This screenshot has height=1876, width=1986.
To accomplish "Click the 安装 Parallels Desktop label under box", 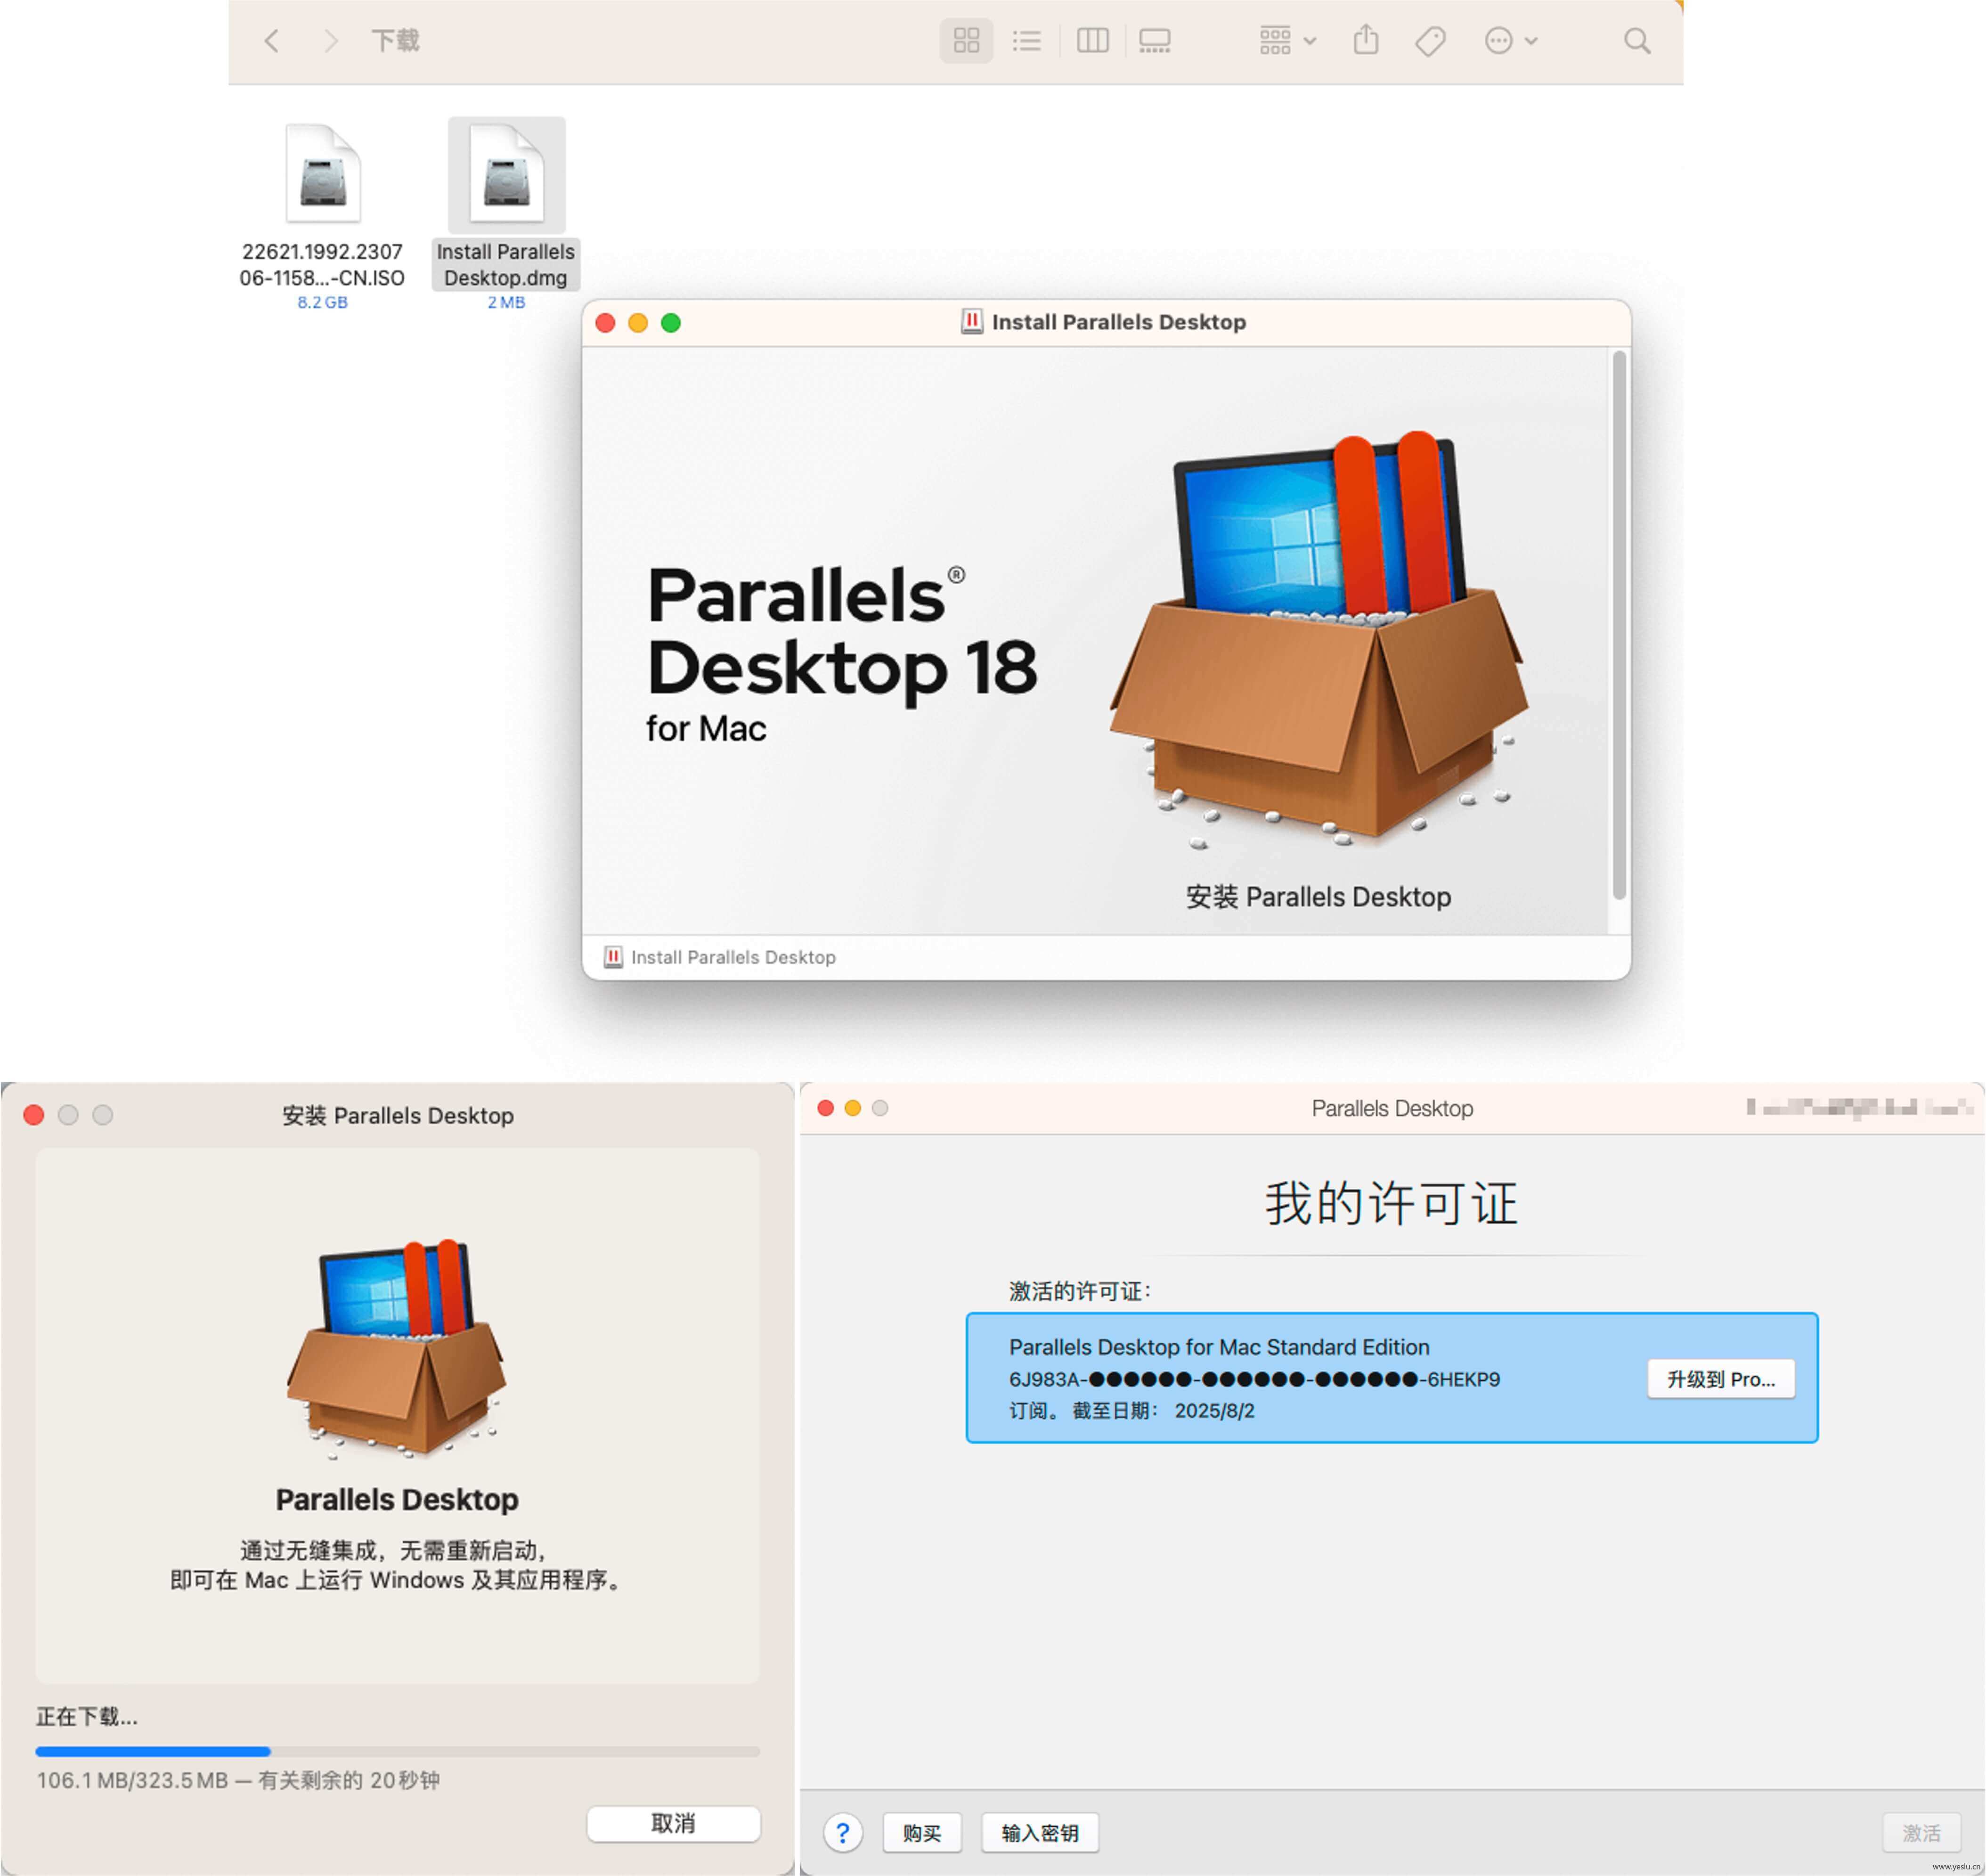I will pyautogui.click(x=1317, y=896).
